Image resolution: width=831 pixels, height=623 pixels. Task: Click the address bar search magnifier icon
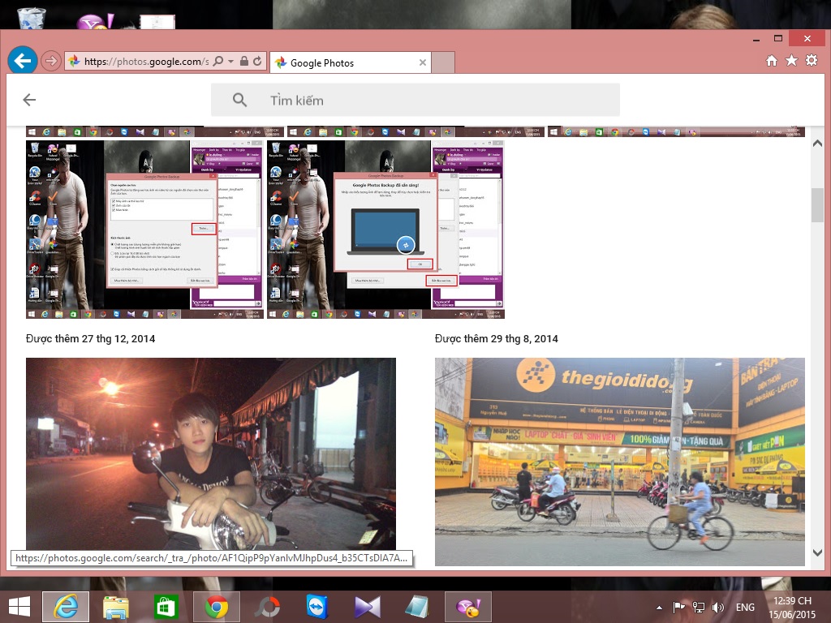pos(217,61)
